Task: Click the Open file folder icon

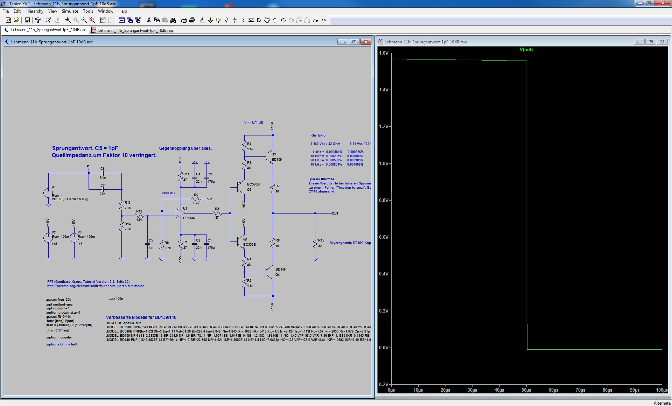Action: pos(16,20)
